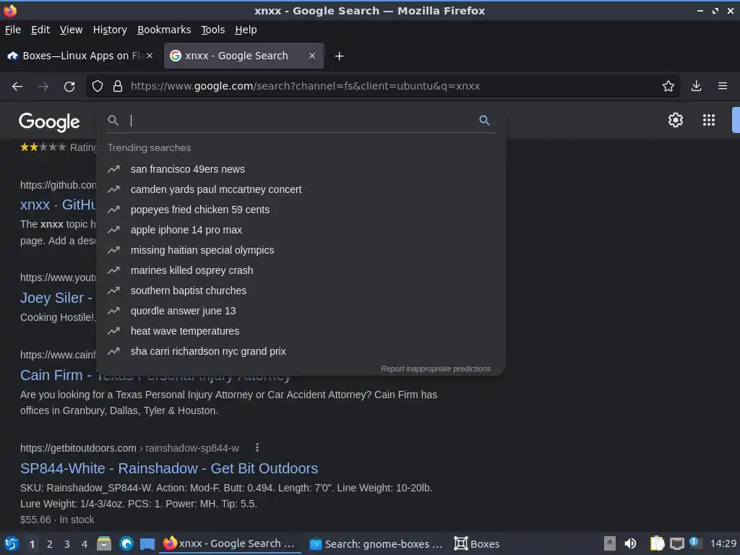Bookmark this page with the star icon

tap(668, 87)
